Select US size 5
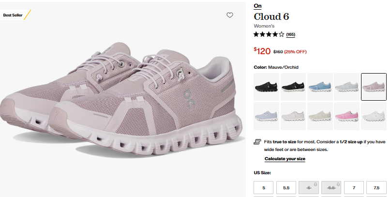391x197 pixels. (x=264, y=187)
